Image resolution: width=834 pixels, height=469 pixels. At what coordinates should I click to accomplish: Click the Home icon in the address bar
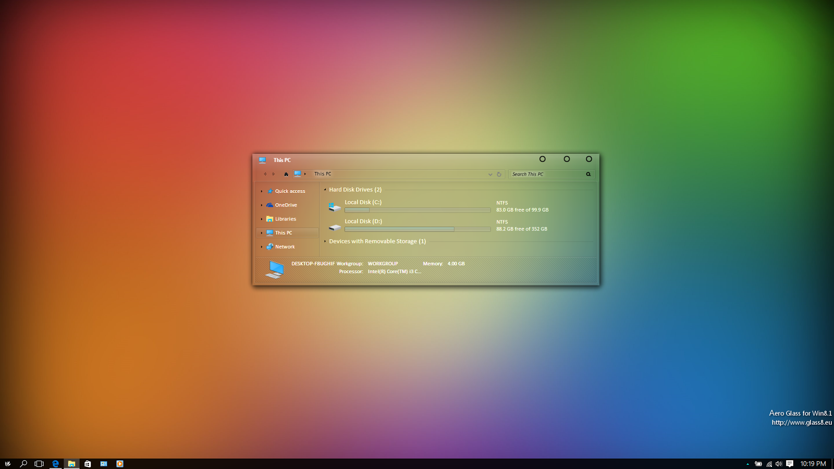tap(286, 174)
